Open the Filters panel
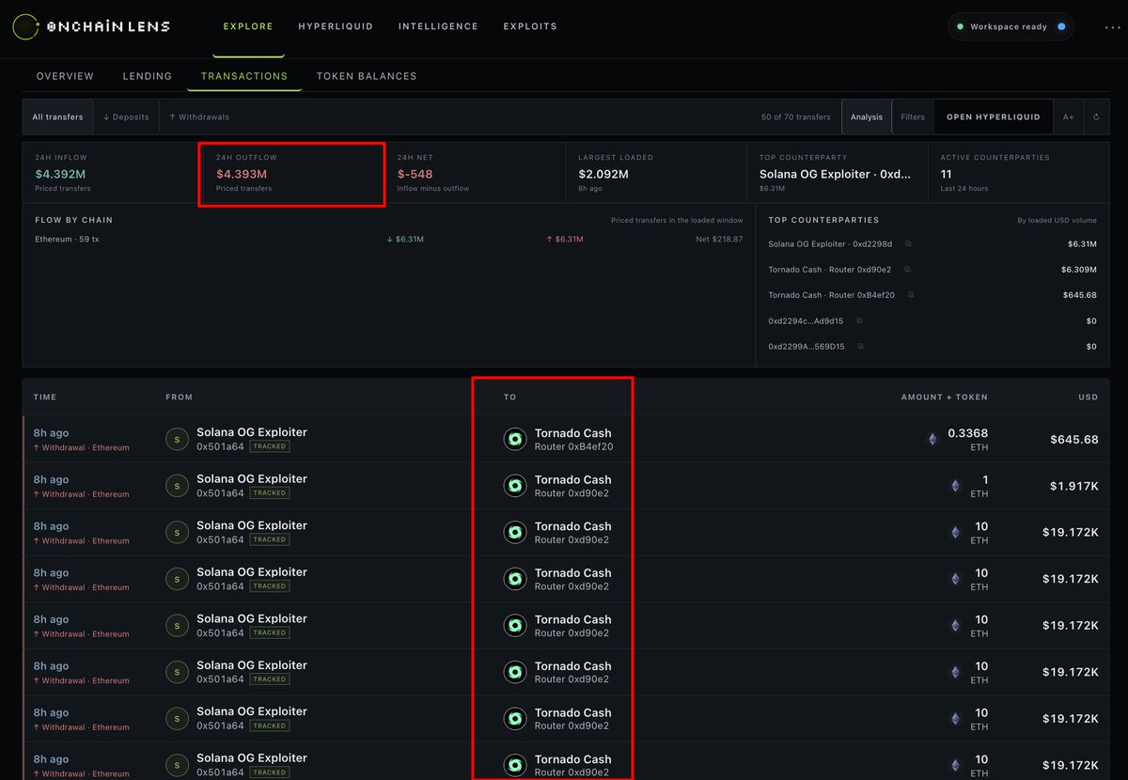Viewport: 1128px width, 780px height. (x=913, y=117)
